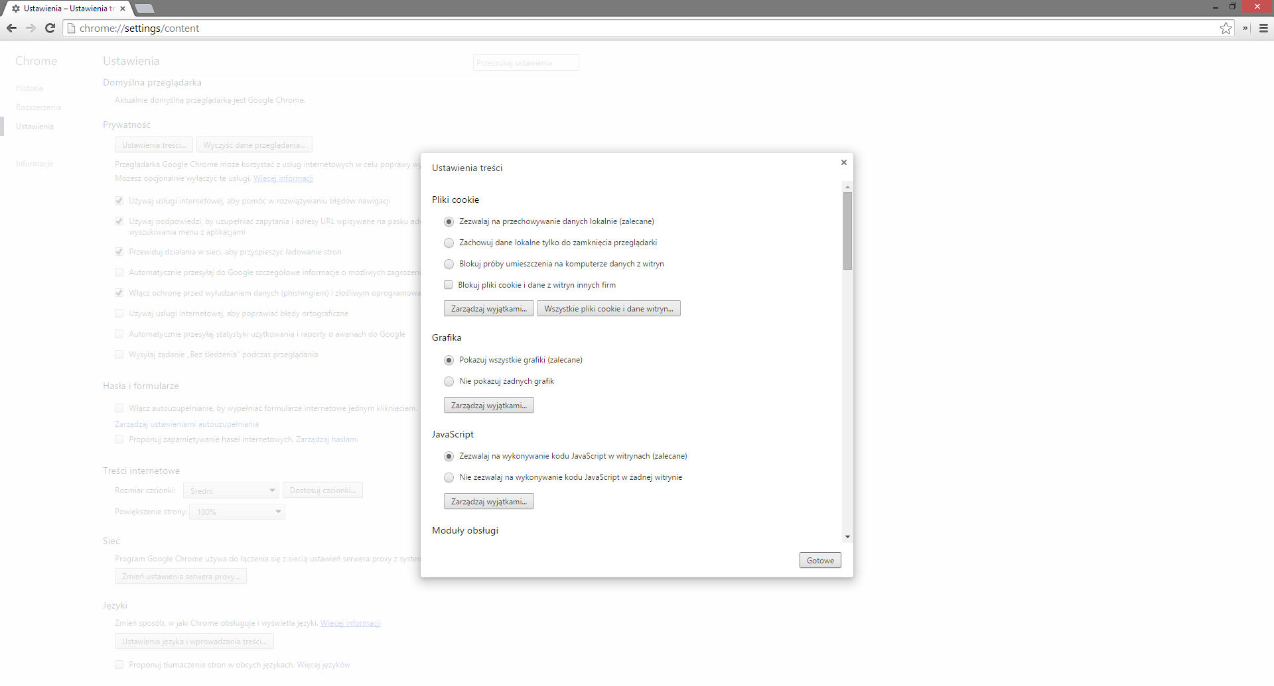Viewport: 1274px width, 686px height.
Task: Select 'Nie pokazuj żadnych grafik' option
Action: pos(449,381)
